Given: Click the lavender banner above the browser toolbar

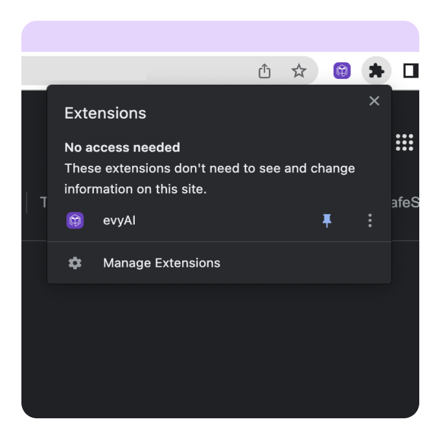Looking at the screenshot, I should point(220,36).
